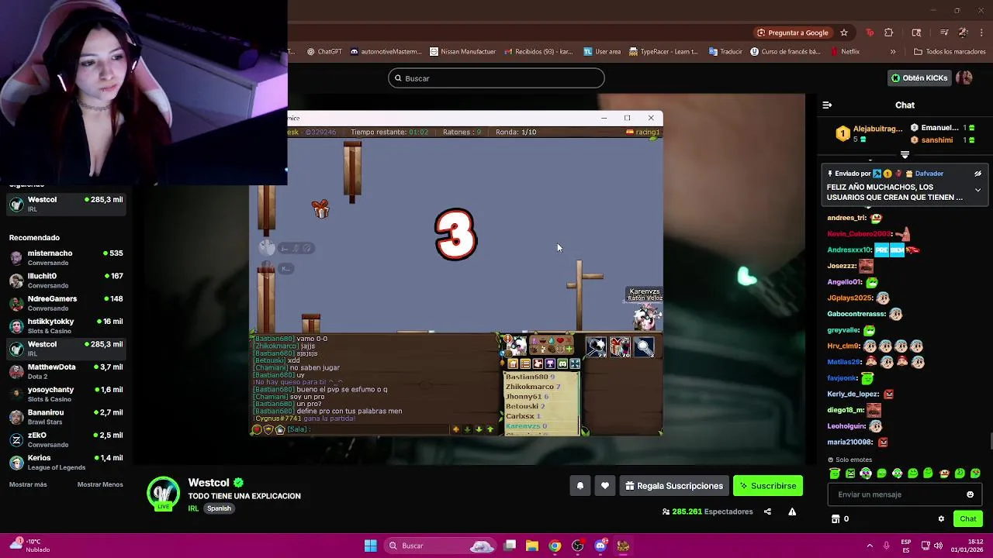Screen dimensions: 993x558
Task: Click the red emote button in game chat
Action: [257, 429]
